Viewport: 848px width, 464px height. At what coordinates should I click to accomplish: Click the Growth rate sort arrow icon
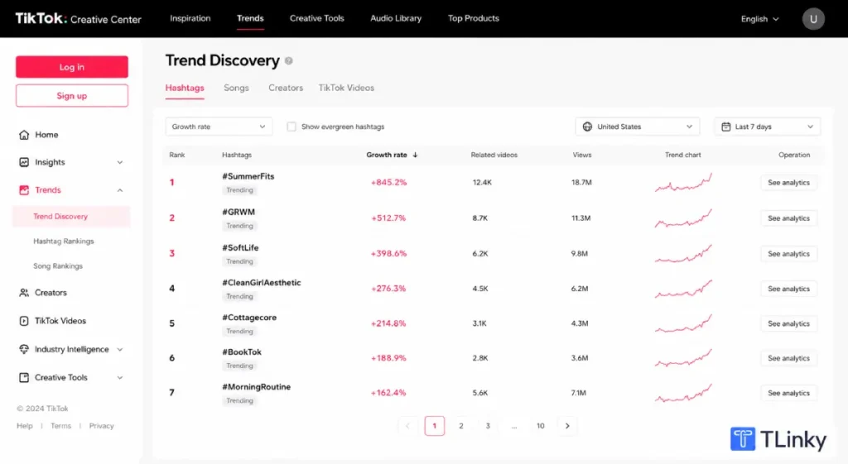point(416,155)
